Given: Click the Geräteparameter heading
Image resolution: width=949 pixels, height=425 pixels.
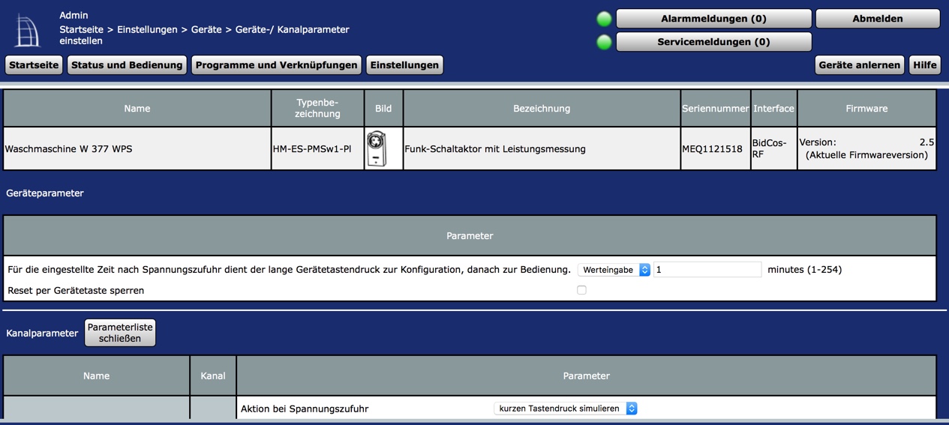Looking at the screenshot, I should pyautogui.click(x=45, y=193).
